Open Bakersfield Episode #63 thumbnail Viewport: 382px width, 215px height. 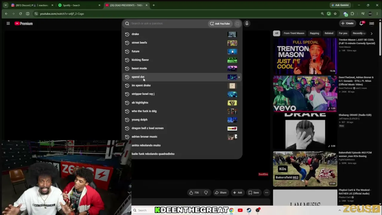[x=305, y=169]
